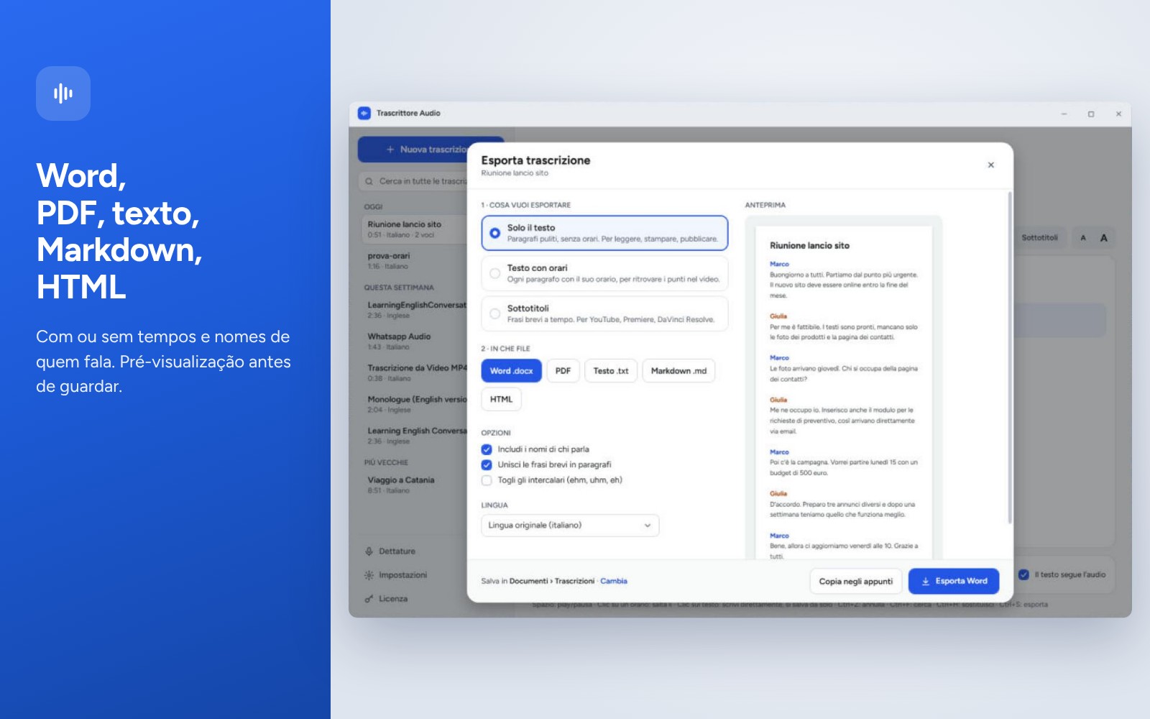Click the dialog's vertical scrollbar

(1010, 357)
